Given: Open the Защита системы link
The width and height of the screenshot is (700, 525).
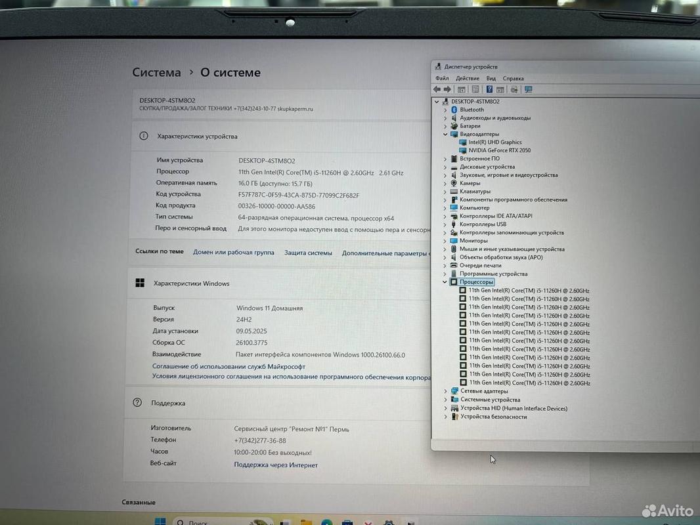Looking at the screenshot, I should [308, 253].
